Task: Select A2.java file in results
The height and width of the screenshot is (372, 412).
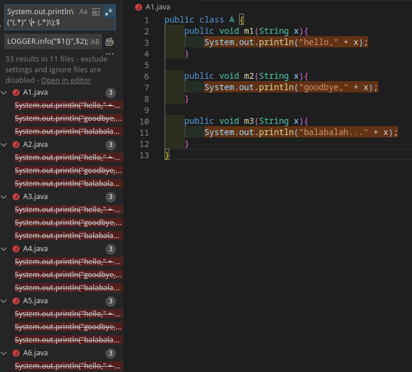Action: (35, 145)
